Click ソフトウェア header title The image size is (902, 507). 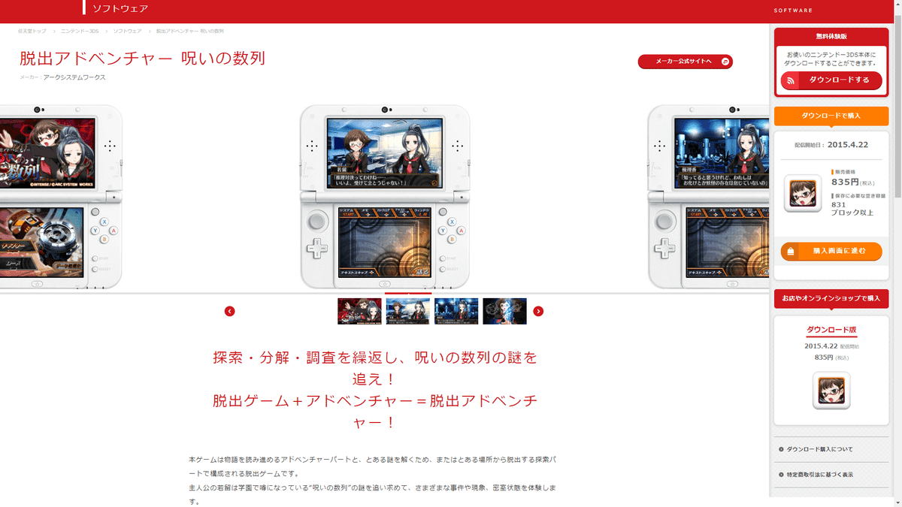point(120,9)
